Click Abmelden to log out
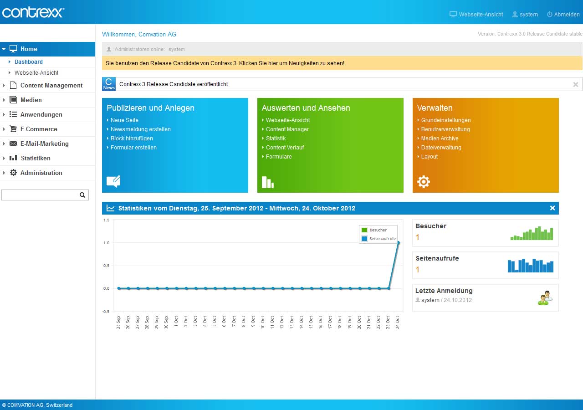This screenshot has height=410, width=583. coord(567,15)
